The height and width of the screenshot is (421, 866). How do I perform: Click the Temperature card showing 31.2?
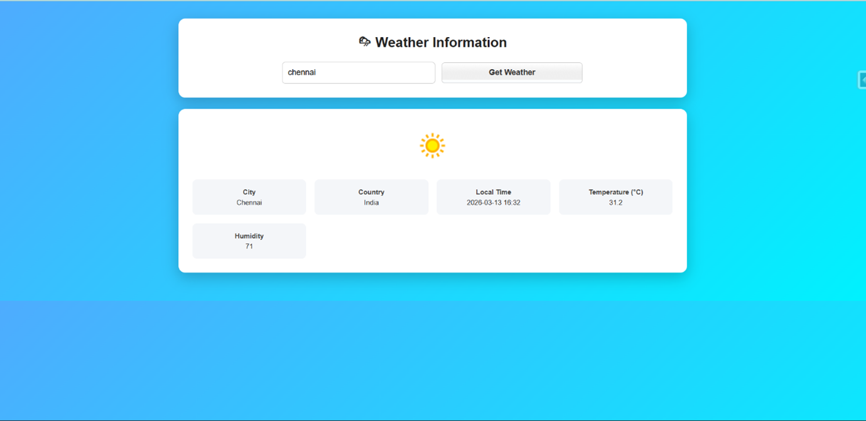(x=615, y=197)
